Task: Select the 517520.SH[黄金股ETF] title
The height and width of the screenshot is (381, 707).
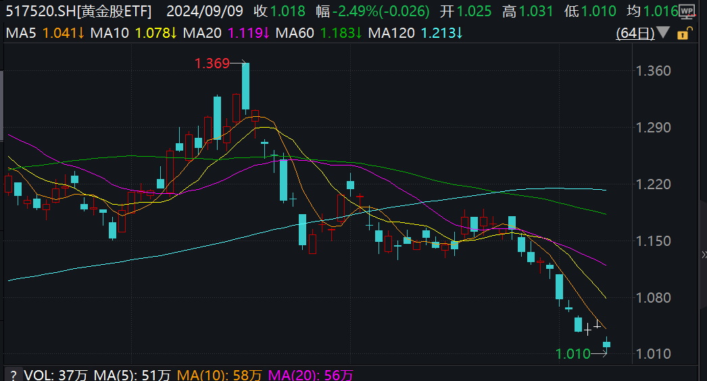Action: click(78, 11)
